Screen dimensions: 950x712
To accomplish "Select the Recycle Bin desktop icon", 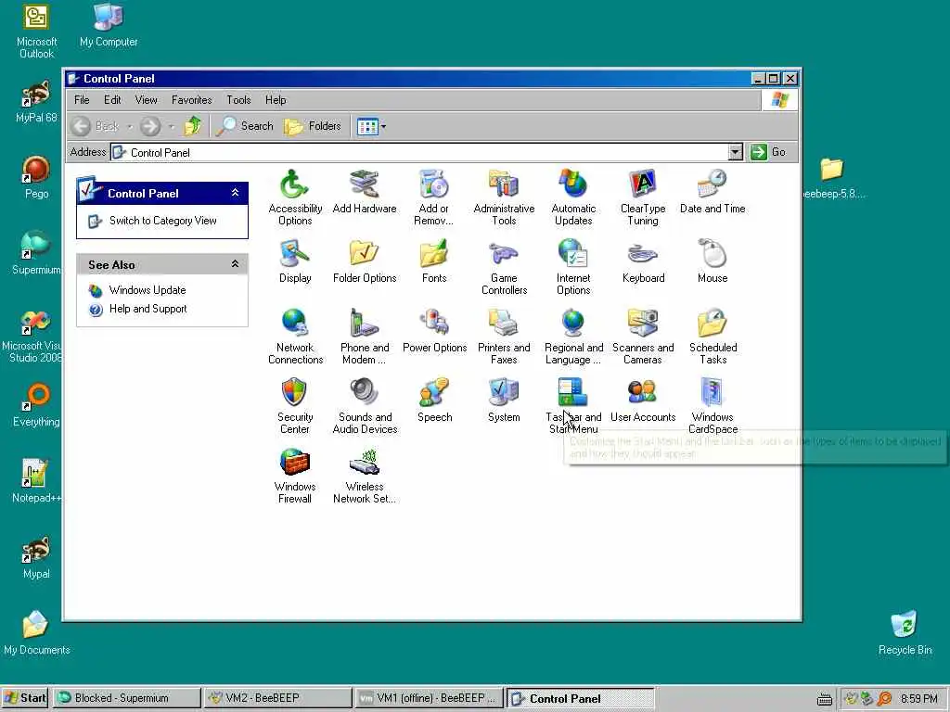I will click(905, 633).
